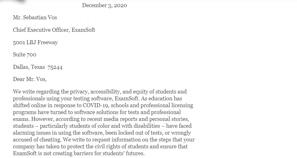
Task: Click the date December 3, 2020
Action: (x=104, y=5)
